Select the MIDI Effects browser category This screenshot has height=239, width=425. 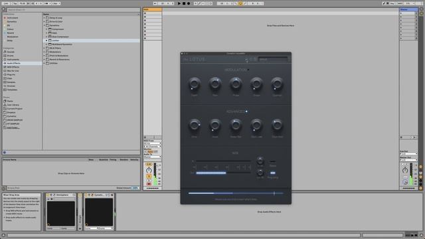tap(13, 67)
